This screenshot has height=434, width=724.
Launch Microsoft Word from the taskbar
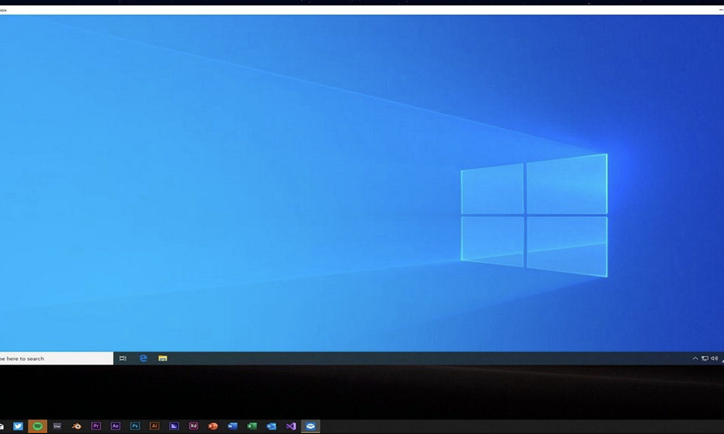click(232, 426)
